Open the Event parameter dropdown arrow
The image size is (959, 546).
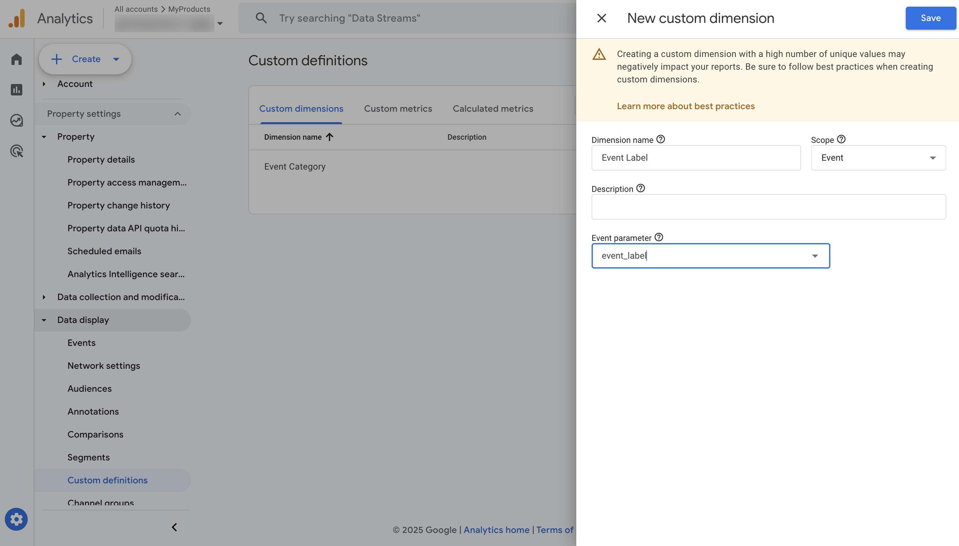tap(814, 256)
